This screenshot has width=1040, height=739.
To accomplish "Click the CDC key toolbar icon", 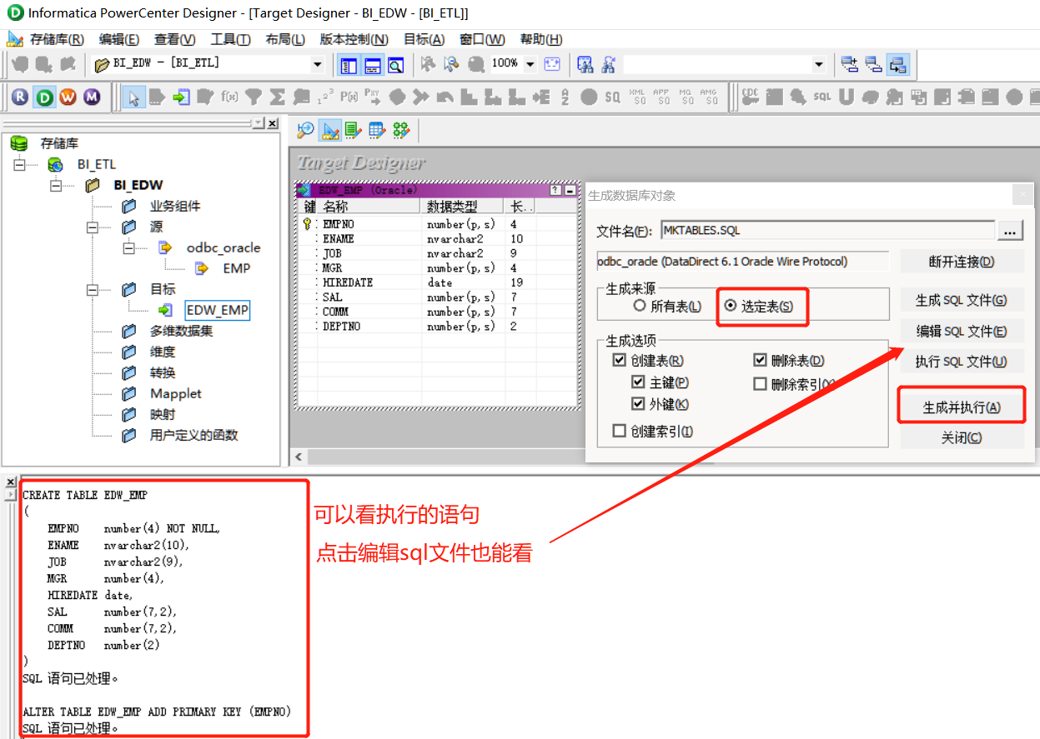I will point(750,97).
